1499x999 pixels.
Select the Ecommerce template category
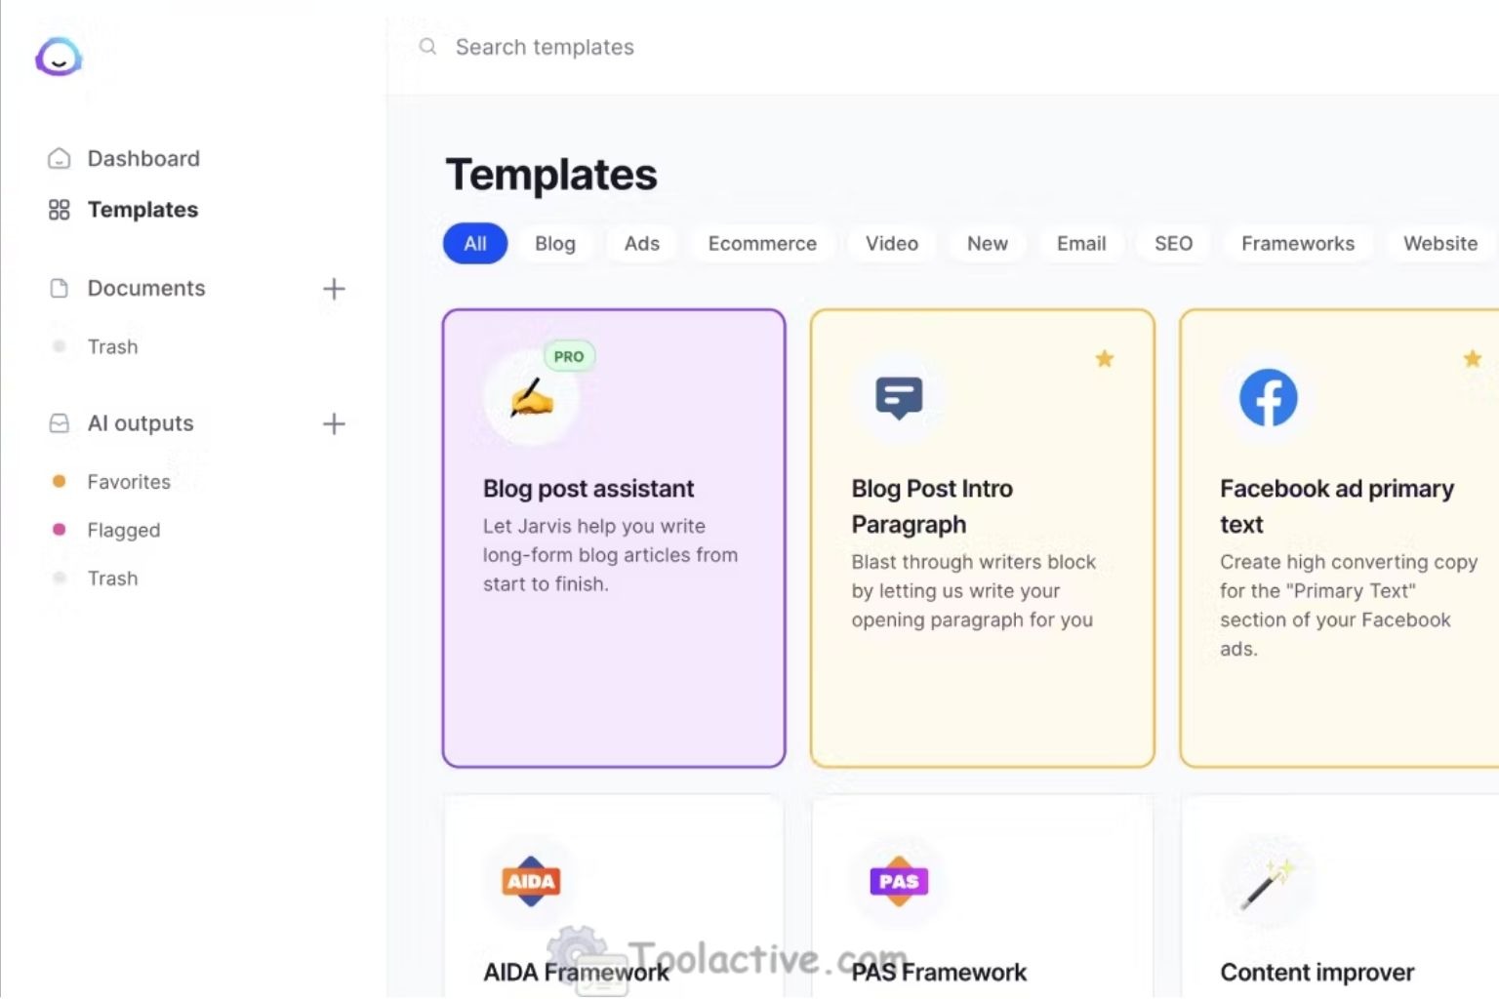tap(762, 244)
